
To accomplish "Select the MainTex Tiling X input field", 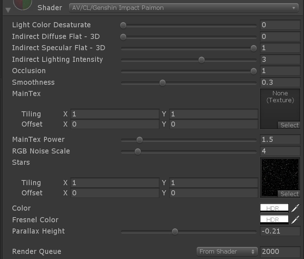I will pyautogui.click(x=115, y=114).
